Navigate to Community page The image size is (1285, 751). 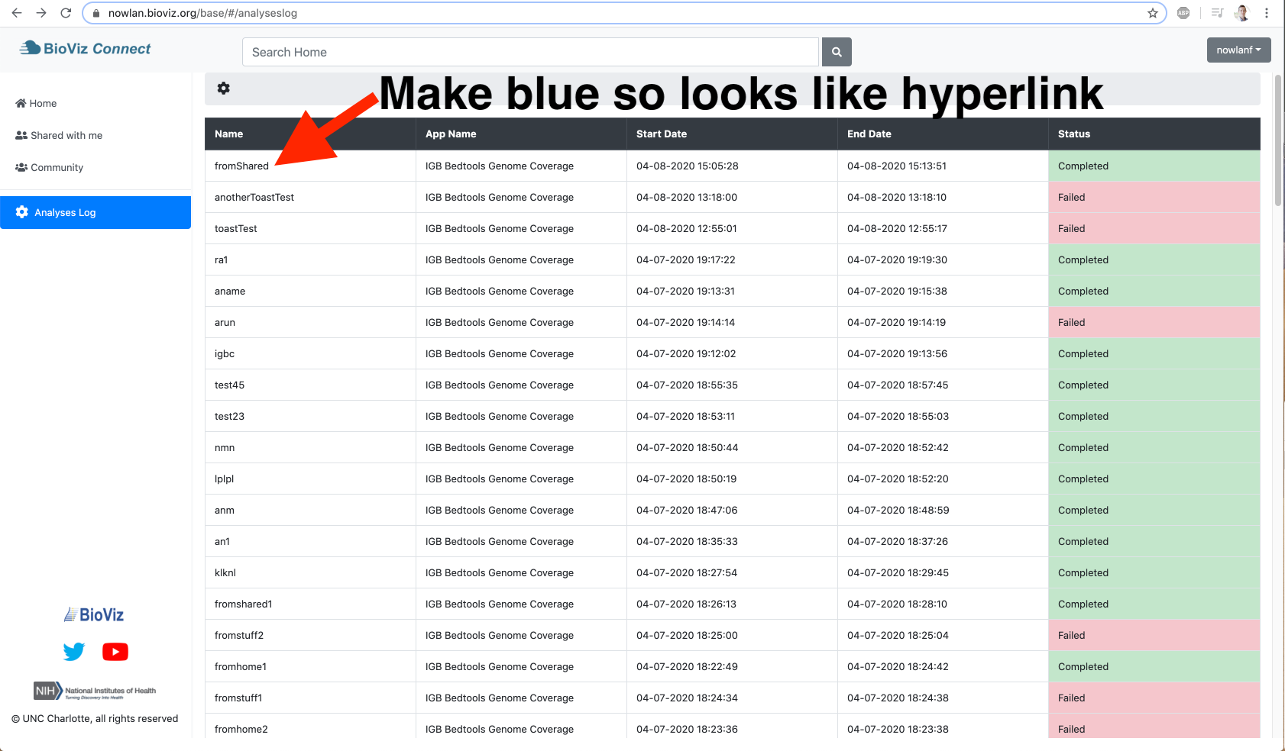pyautogui.click(x=57, y=168)
